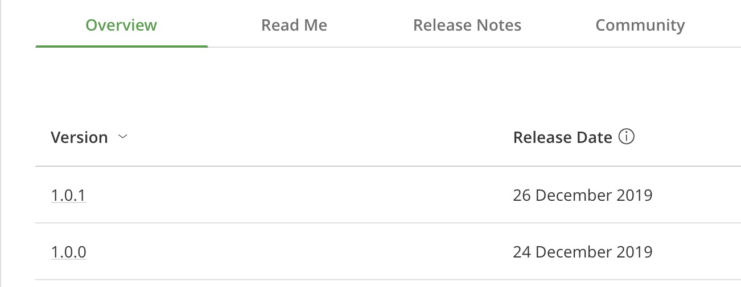Image resolution: width=741 pixels, height=287 pixels.
Task: Open version 1.0.1 link
Action: pyautogui.click(x=68, y=195)
